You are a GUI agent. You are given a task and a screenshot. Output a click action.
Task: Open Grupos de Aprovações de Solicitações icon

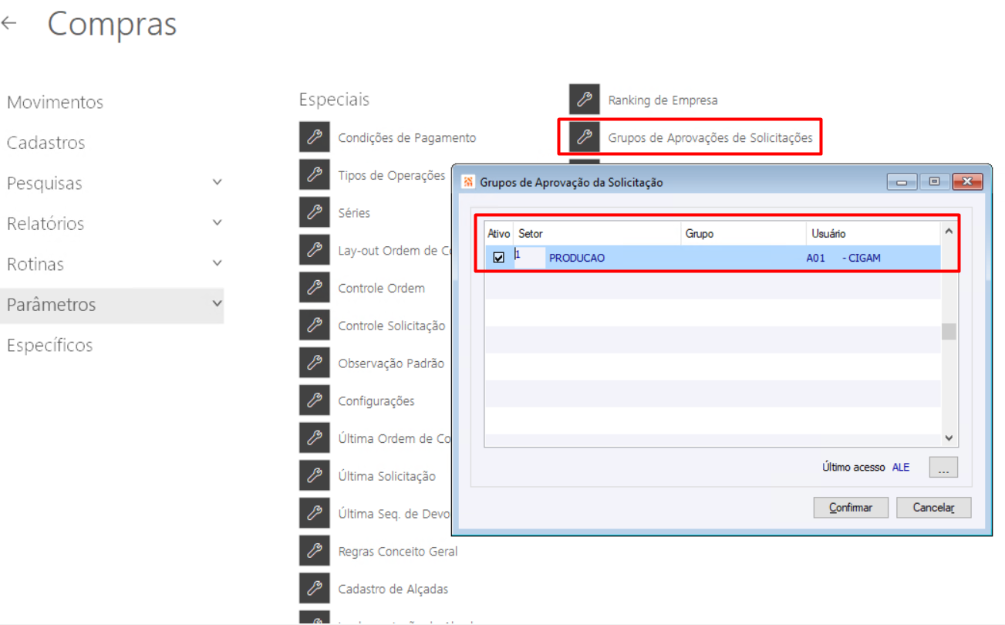(584, 137)
